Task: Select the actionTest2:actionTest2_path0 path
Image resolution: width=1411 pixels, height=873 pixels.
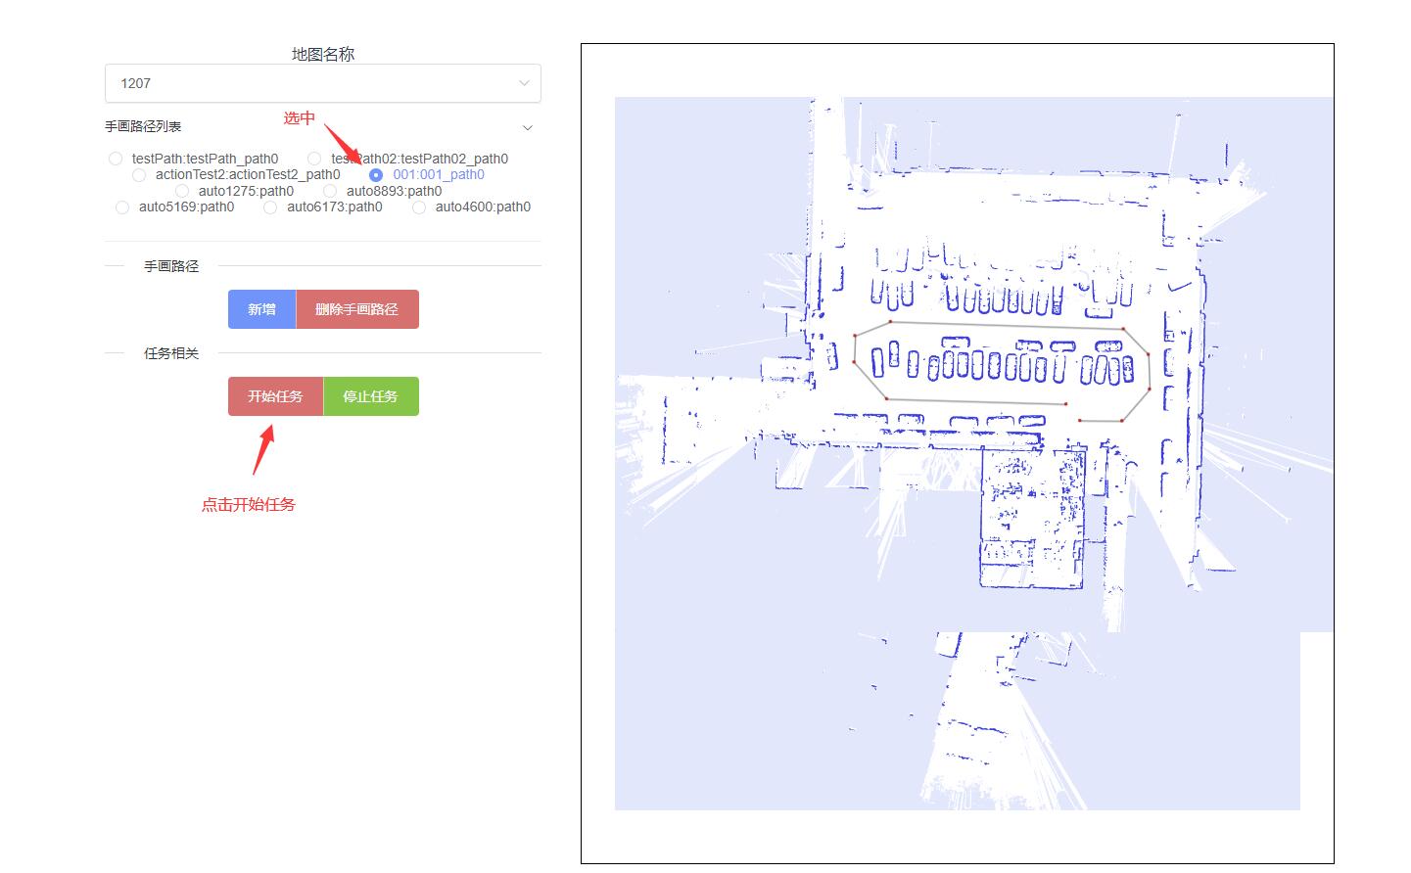Action: coord(139,174)
